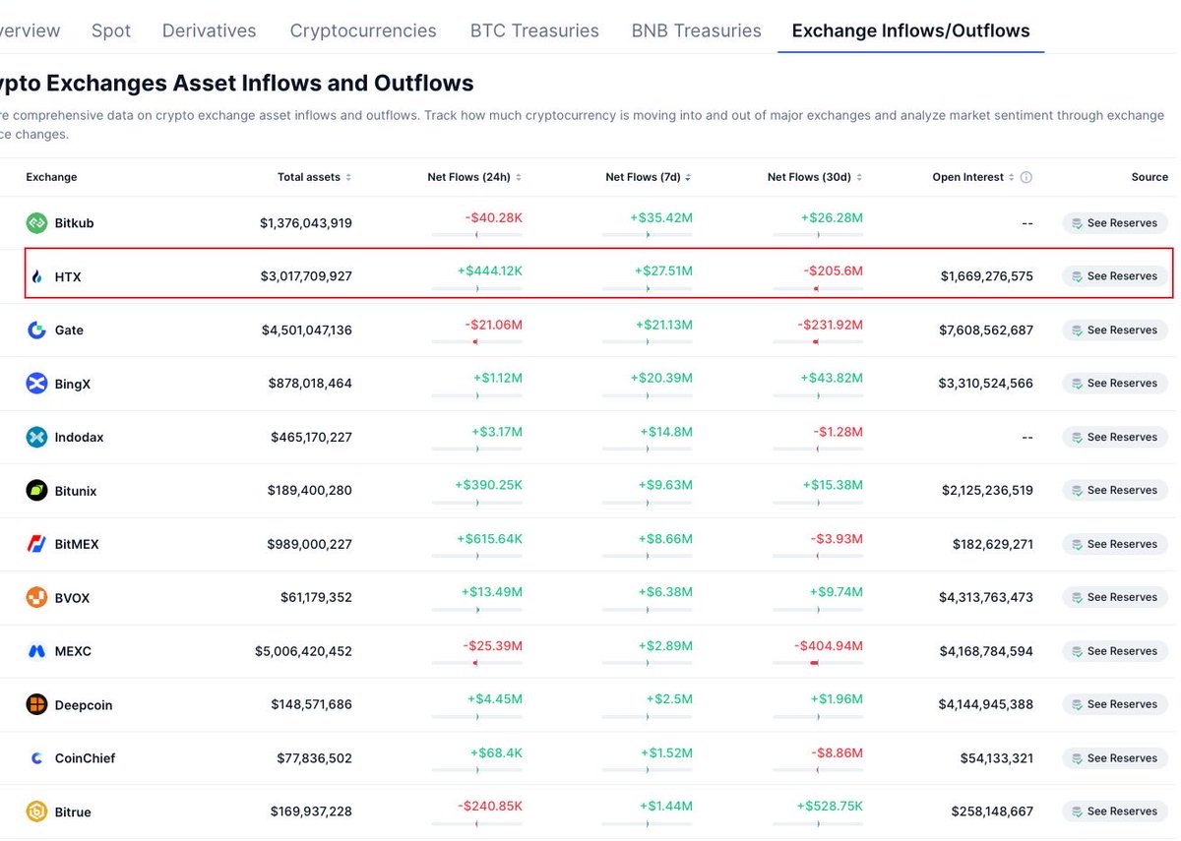
Task: Click MEXC 30d flow bar under -$404.94M
Action: point(818,663)
